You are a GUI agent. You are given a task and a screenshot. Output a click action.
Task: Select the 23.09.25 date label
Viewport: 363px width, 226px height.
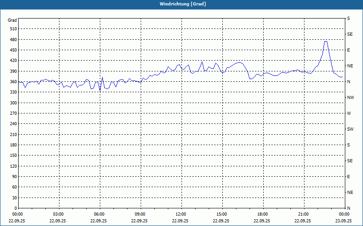coord(343,221)
